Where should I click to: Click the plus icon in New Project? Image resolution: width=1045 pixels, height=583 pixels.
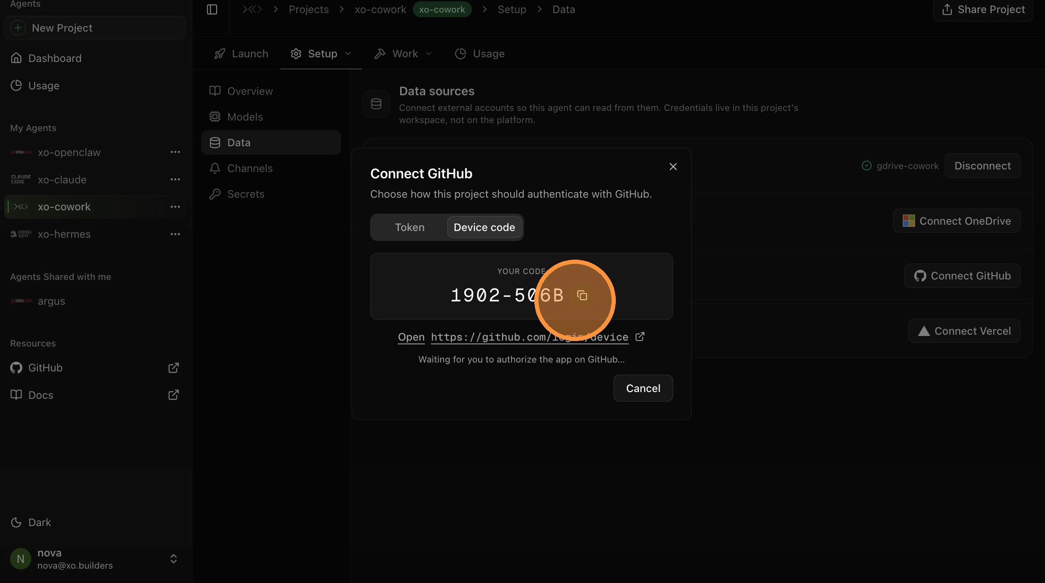[x=18, y=28]
